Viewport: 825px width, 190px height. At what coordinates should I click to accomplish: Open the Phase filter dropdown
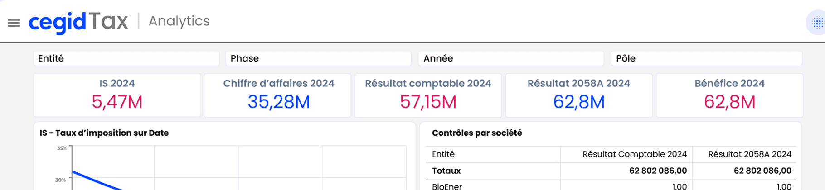[x=318, y=58]
